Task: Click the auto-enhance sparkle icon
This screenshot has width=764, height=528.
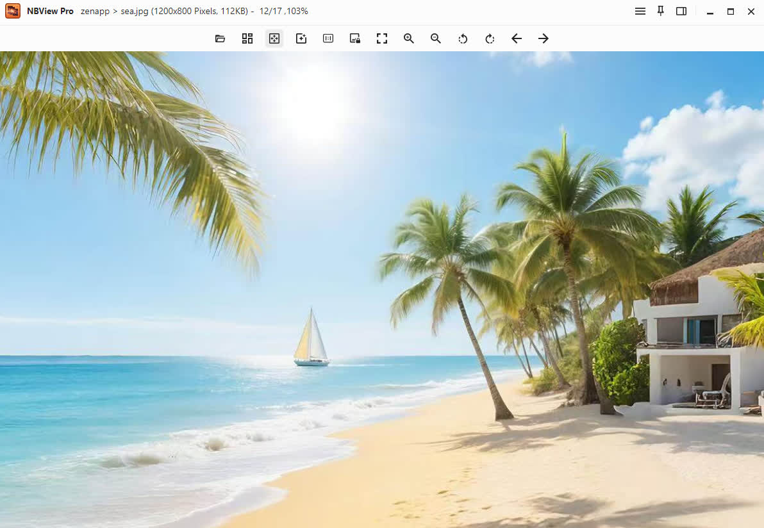Action: [301, 38]
